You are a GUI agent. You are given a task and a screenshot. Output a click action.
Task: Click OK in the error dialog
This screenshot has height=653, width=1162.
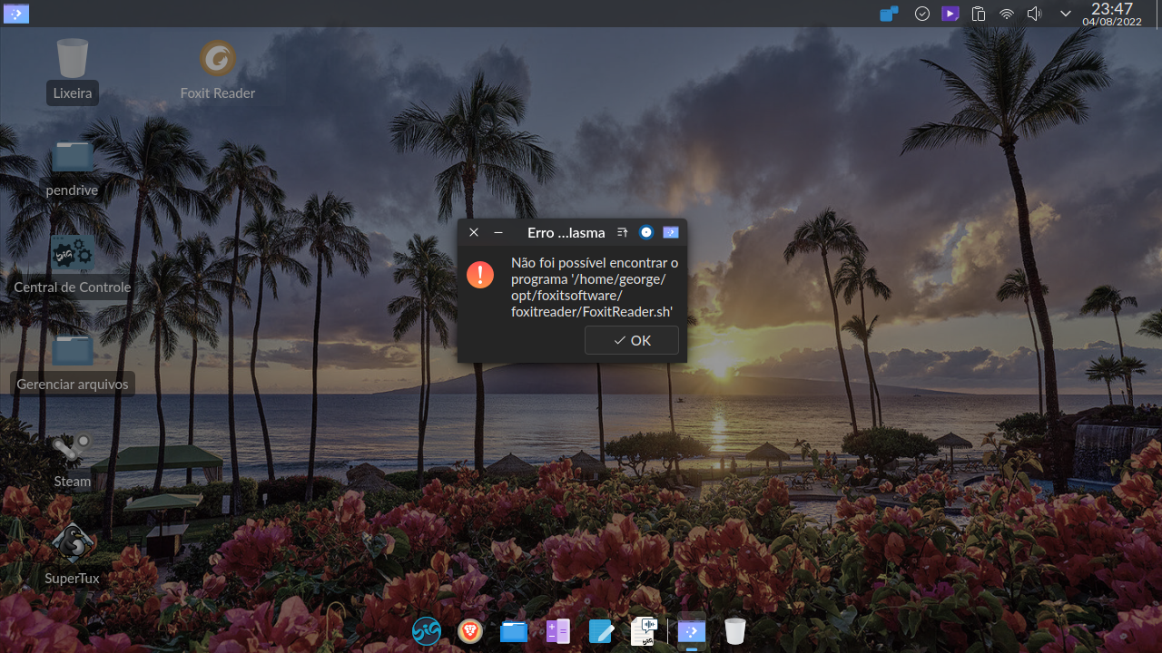[x=632, y=340]
